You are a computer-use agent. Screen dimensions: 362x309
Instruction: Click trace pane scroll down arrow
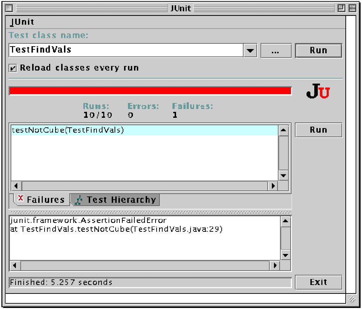(285, 255)
